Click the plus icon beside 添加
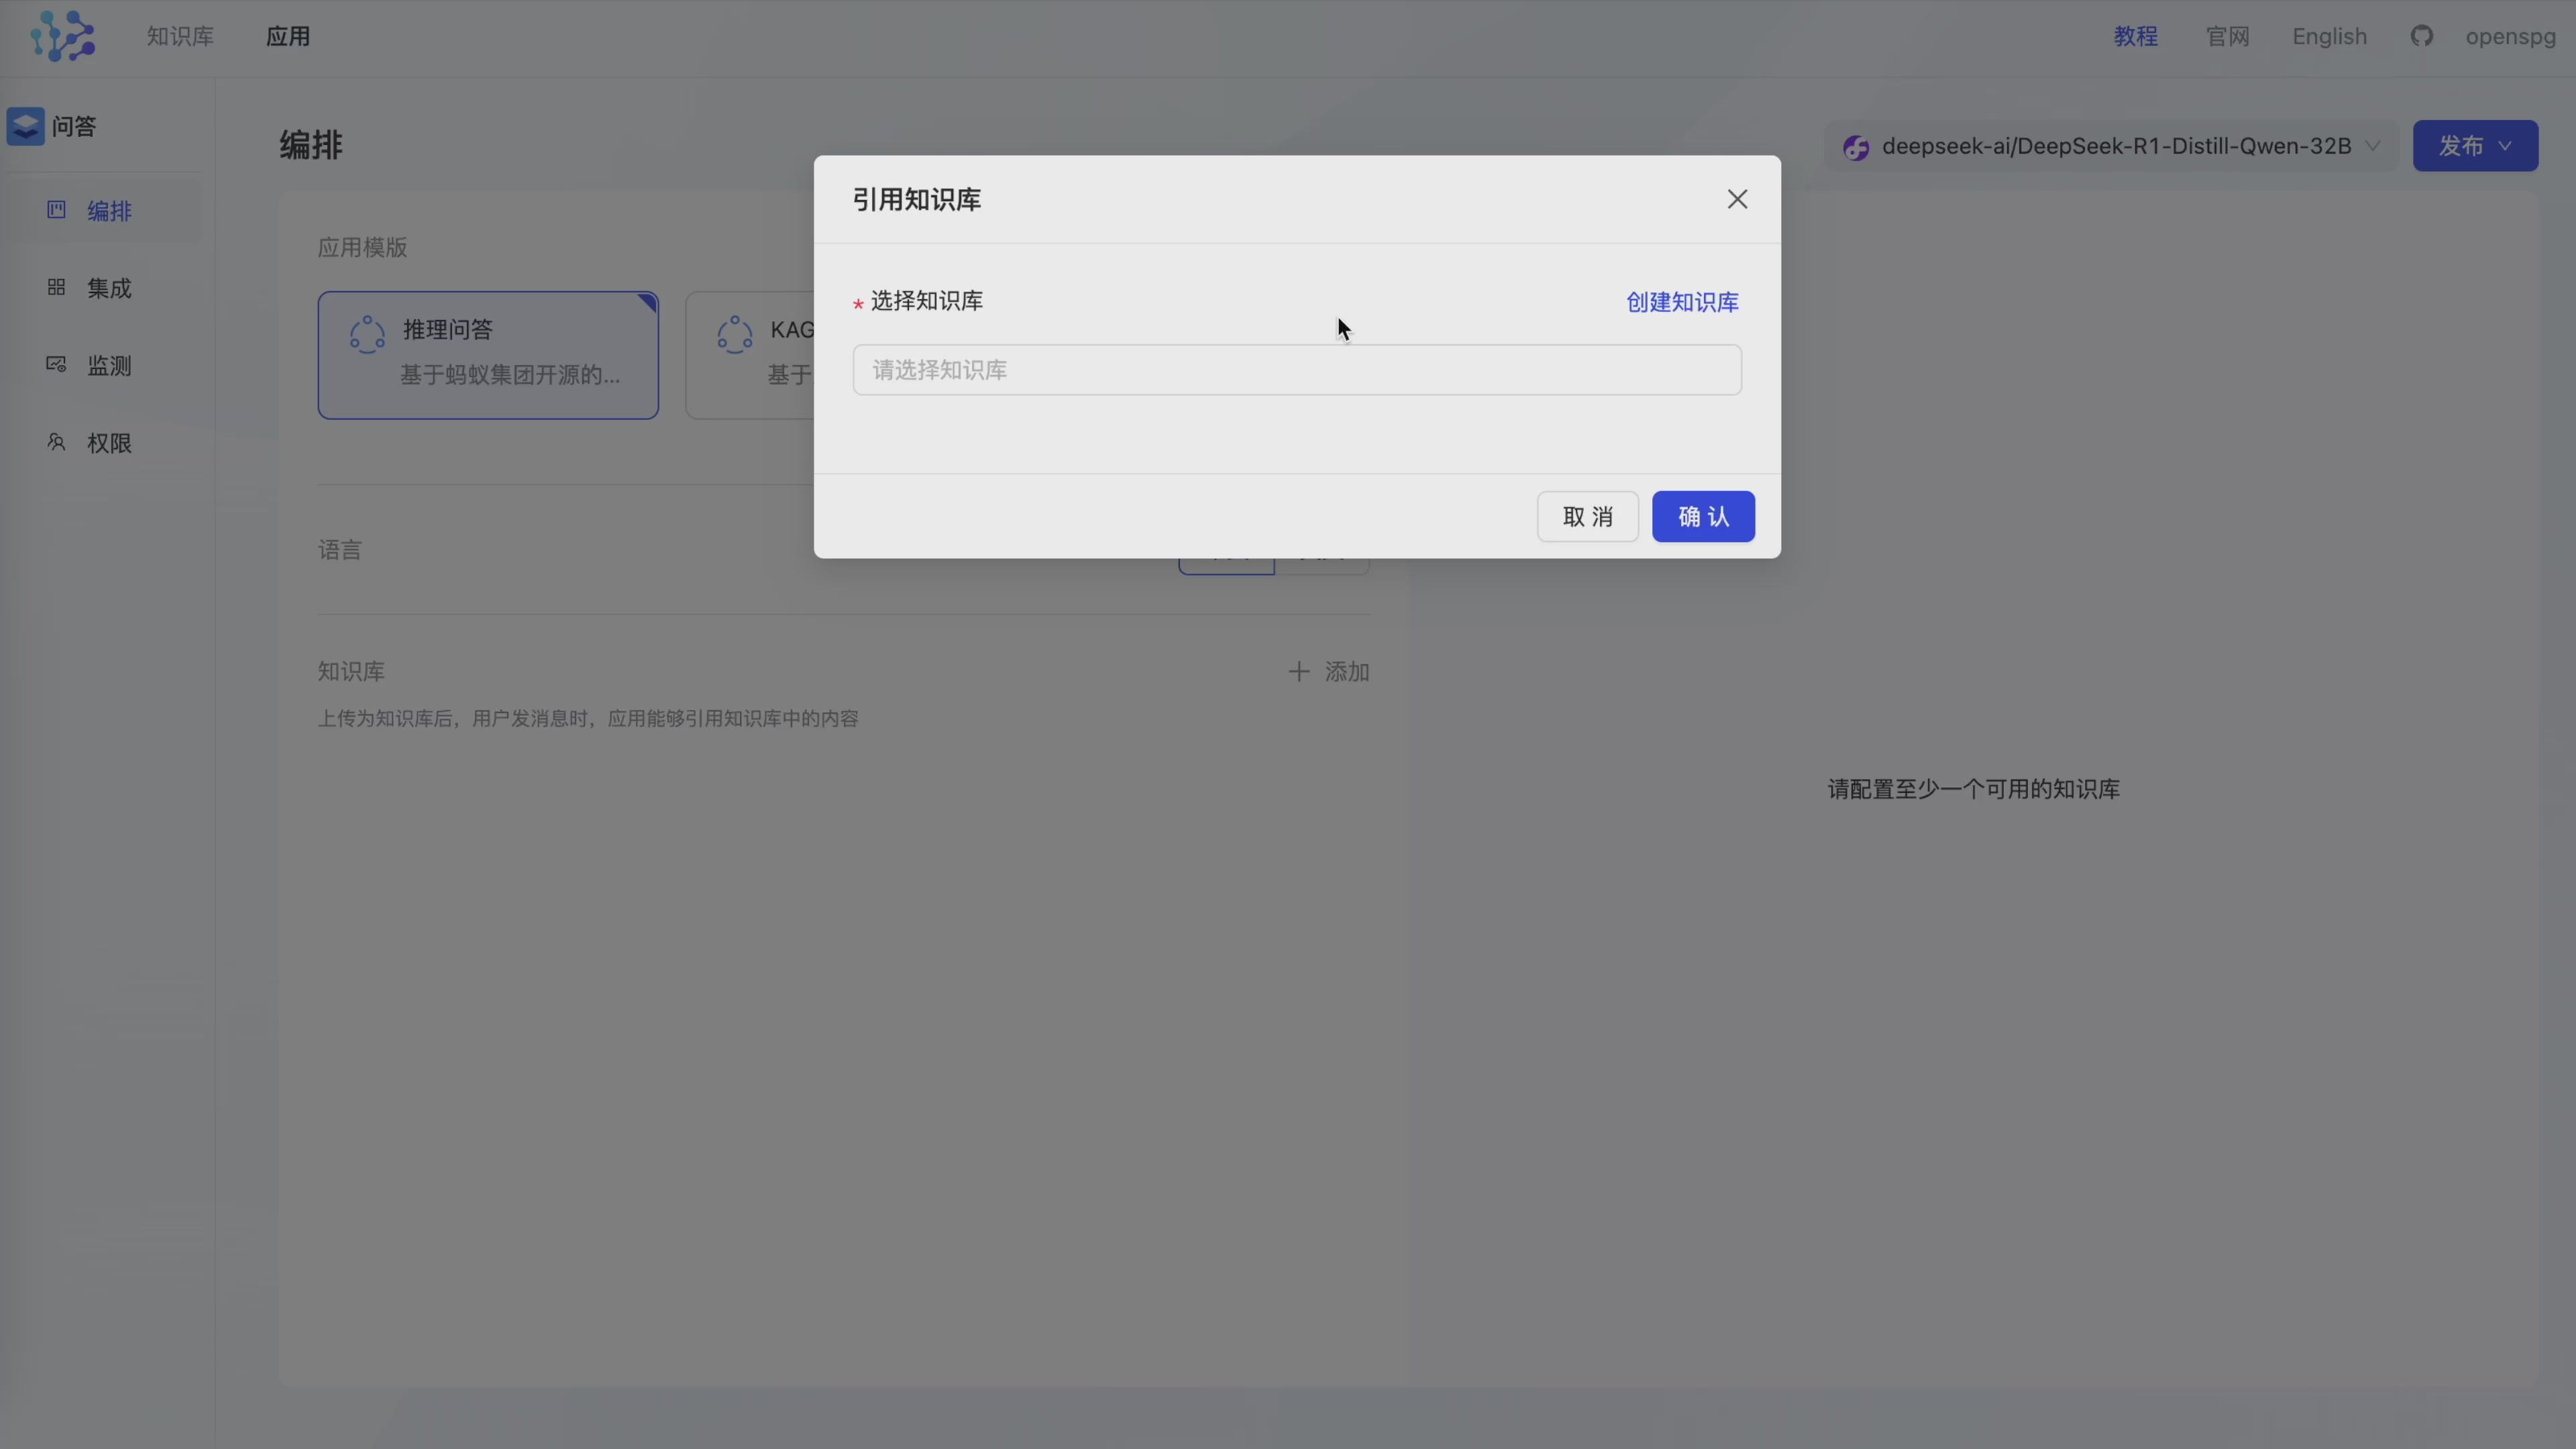 (1298, 671)
